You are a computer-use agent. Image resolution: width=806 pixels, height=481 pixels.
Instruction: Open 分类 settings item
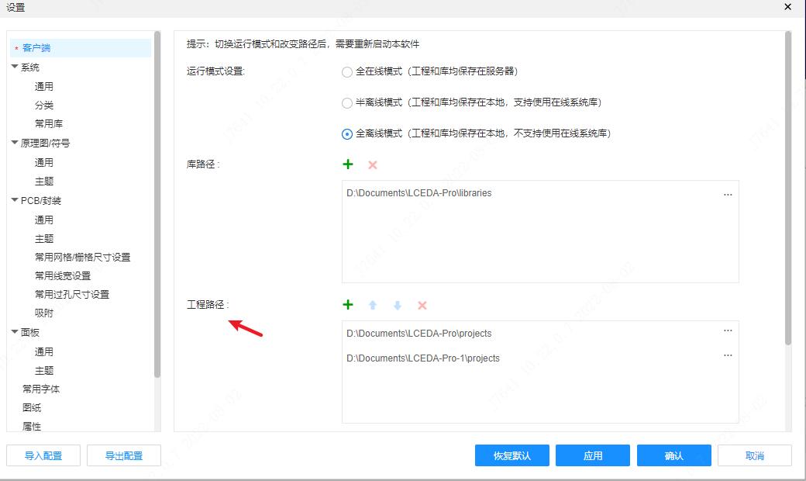(x=43, y=105)
